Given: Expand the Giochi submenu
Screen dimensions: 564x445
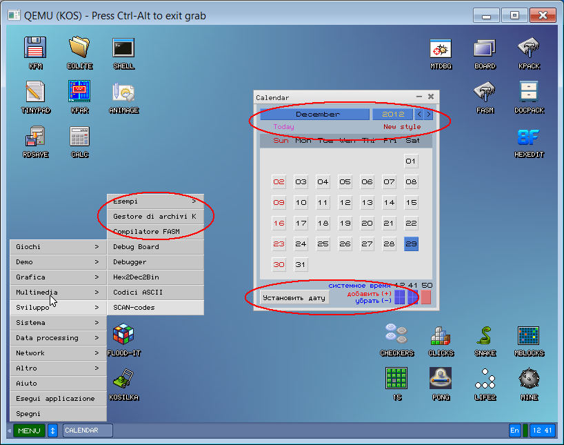Looking at the screenshot, I should [x=58, y=247].
